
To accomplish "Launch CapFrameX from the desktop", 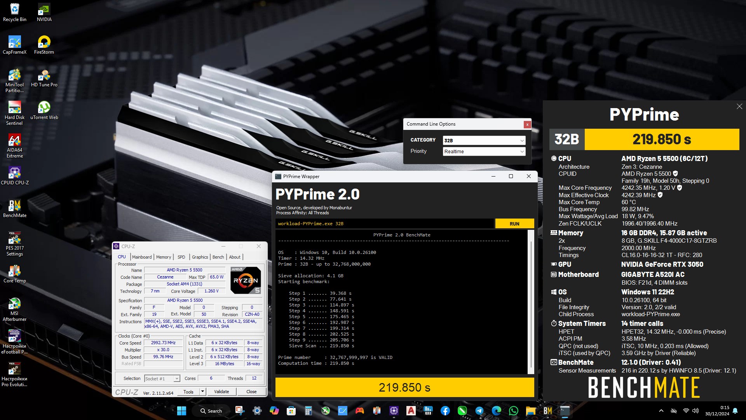I will [x=15, y=45].
